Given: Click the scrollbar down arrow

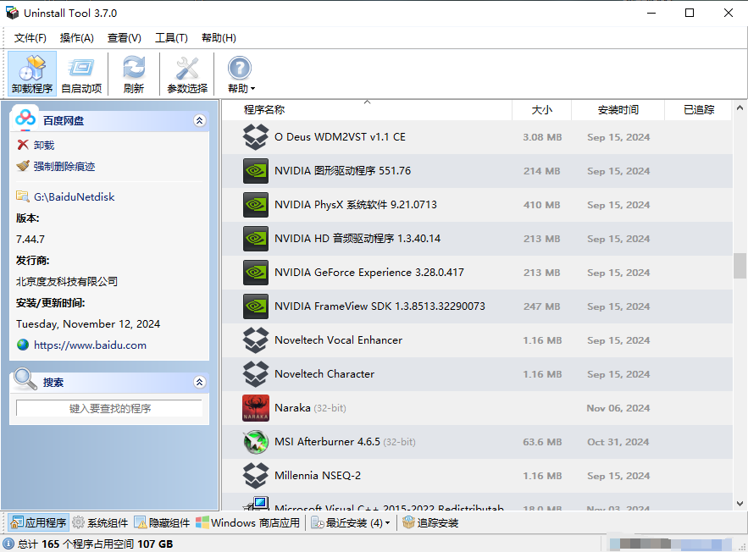Looking at the screenshot, I should pos(740,504).
